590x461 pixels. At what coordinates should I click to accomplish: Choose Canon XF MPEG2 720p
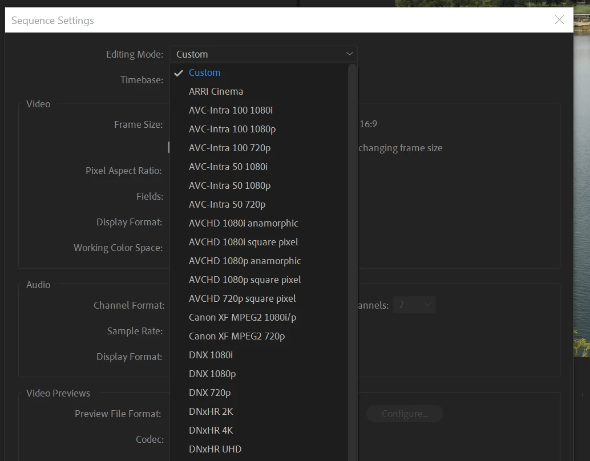click(x=259, y=336)
